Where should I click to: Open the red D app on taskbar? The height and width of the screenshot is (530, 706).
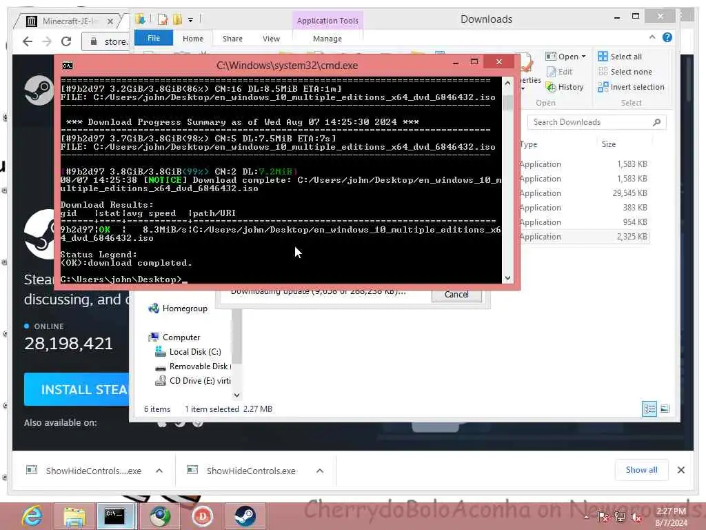pos(202,516)
